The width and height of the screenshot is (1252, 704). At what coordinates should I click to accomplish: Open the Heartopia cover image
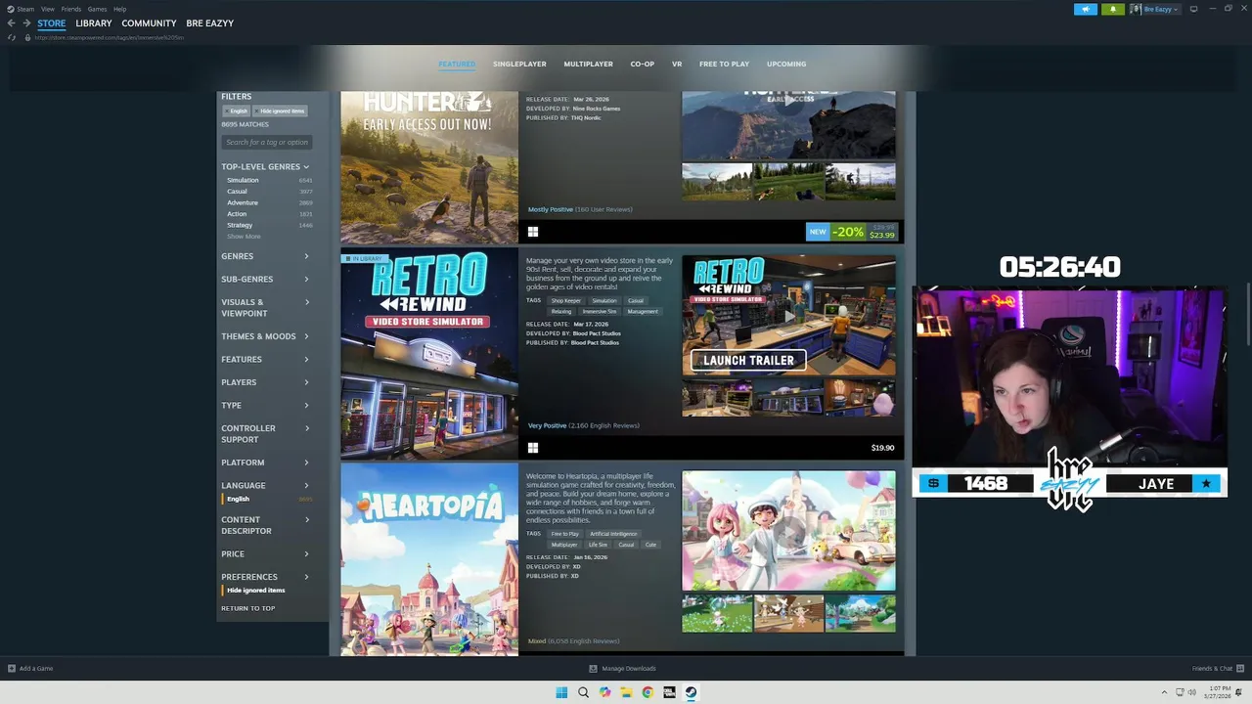click(x=429, y=559)
